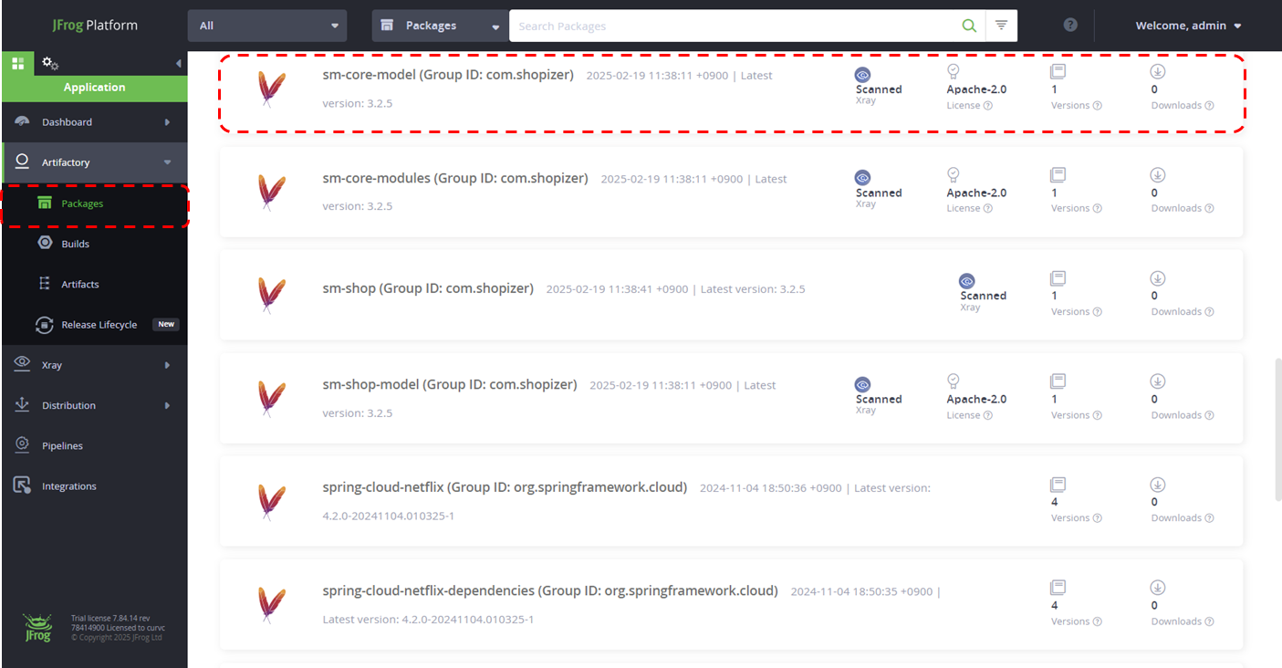The width and height of the screenshot is (1282, 668).
Task: Open the search filter options icon
Action: [1001, 26]
